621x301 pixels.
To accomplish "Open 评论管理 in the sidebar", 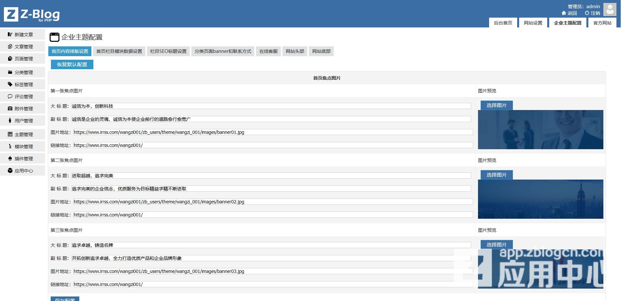I will pos(23,96).
